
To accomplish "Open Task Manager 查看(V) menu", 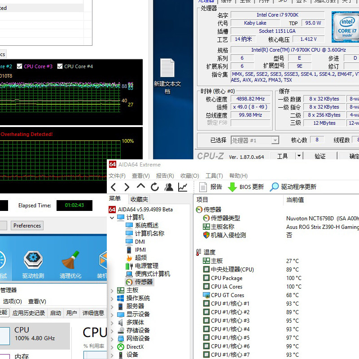I will [37, 301].
